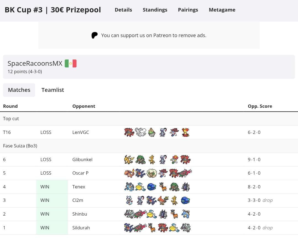
Task: Click the white fluffy Pokémon in LenVGC's team
Action: tap(140, 132)
